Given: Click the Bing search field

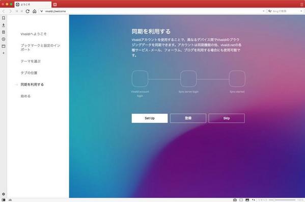Looking at the screenshot, I should tap(286, 11).
